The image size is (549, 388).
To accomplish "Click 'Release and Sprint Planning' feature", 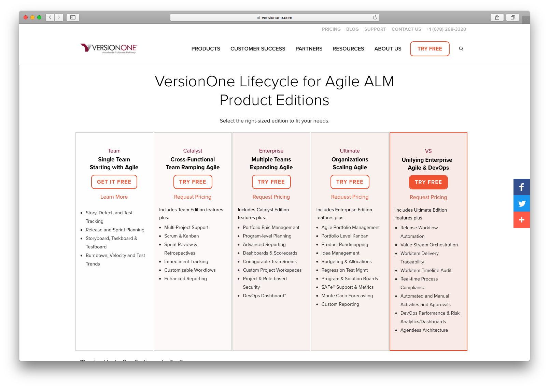I will [x=115, y=230].
